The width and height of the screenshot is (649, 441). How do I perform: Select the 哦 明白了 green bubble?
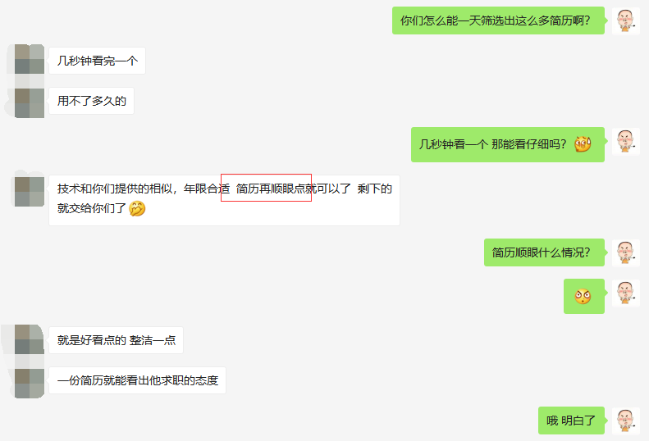click(571, 421)
